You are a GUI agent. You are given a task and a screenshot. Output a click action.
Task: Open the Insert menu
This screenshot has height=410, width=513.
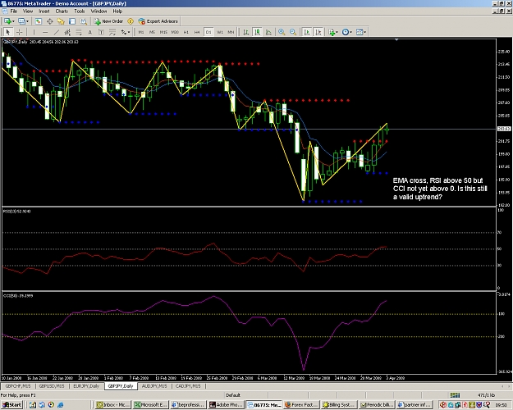click(44, 11)
